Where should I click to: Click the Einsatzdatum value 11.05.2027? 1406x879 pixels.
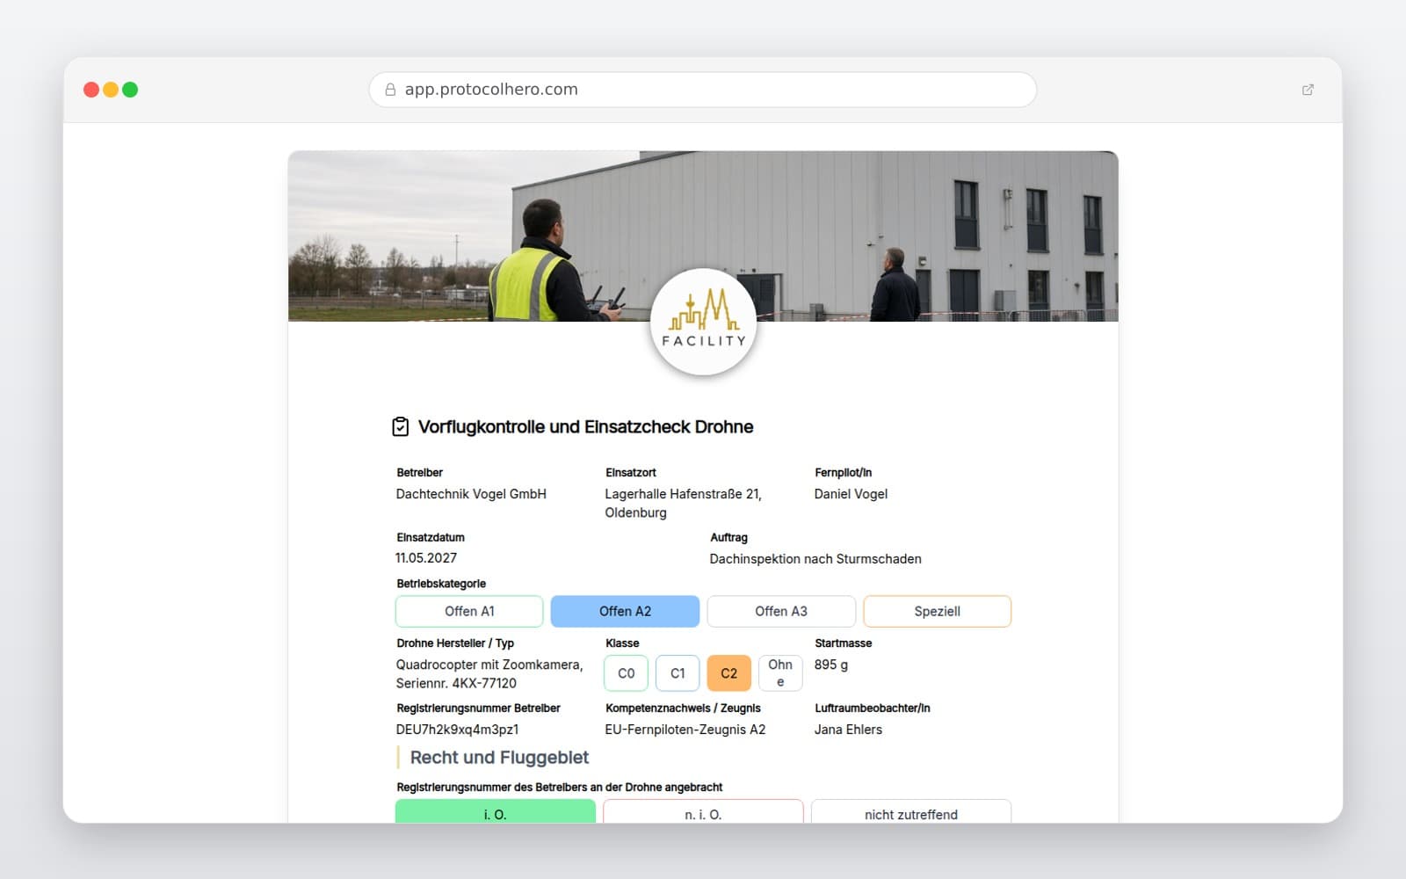[426, 558]
